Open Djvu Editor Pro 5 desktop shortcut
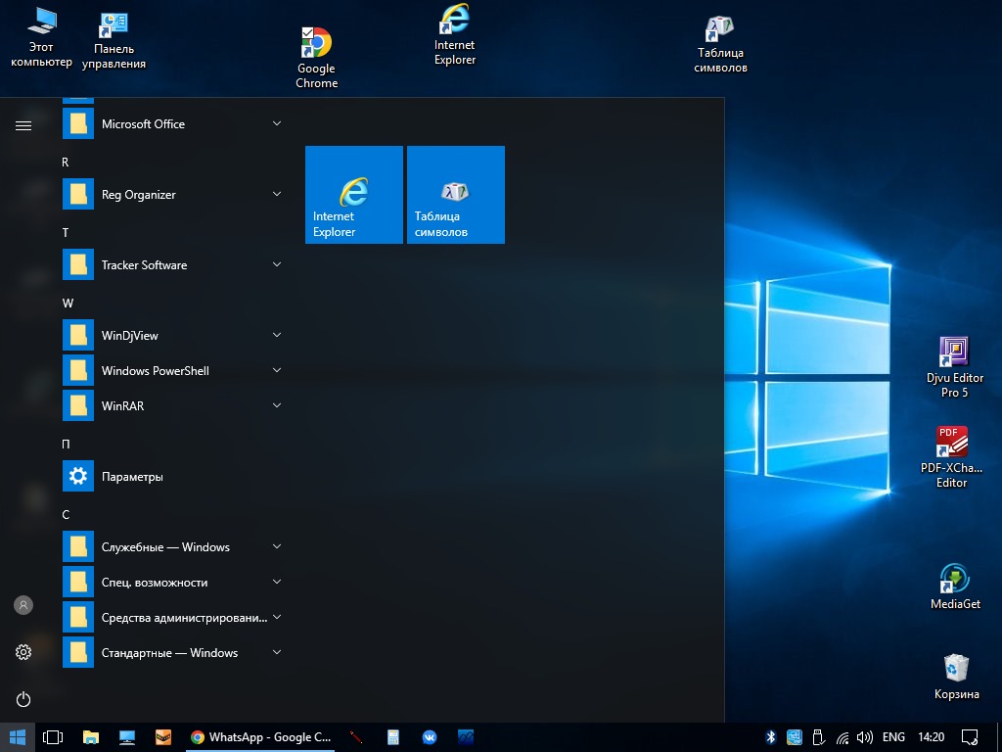Image resolution: width=1002 pixels, height=752 pixels. (954, 368)
